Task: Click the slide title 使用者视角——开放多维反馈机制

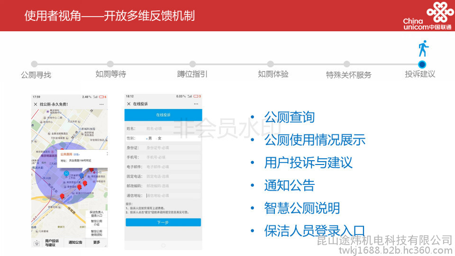Action: click(x=109, y=16)
